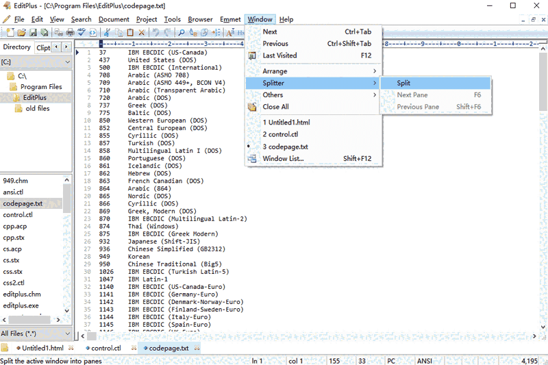Switch to the Directory sidebar tab
548x365 pixels.
click(16, 47)
